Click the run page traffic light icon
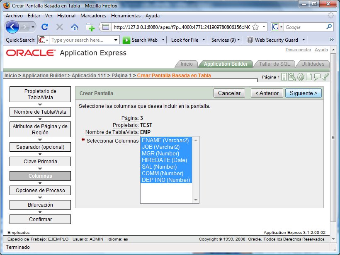The height and width of the screenshot is (255, 340). tap(284, 77)
